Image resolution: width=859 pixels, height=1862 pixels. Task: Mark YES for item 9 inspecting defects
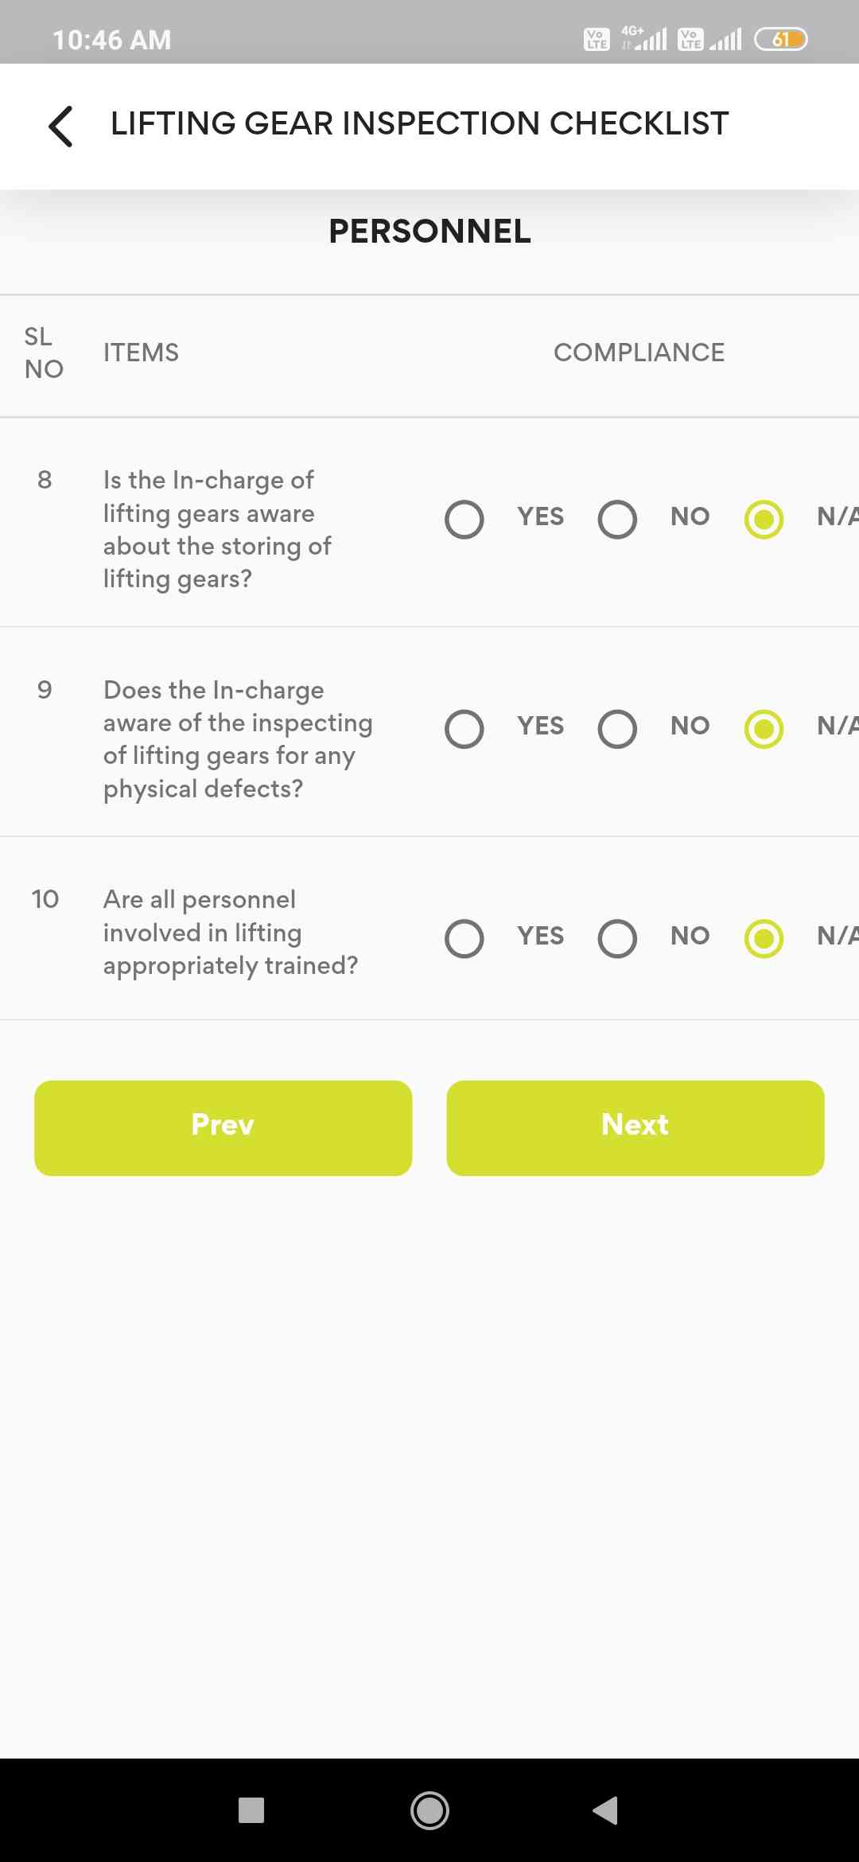click(x=464, y=729)
